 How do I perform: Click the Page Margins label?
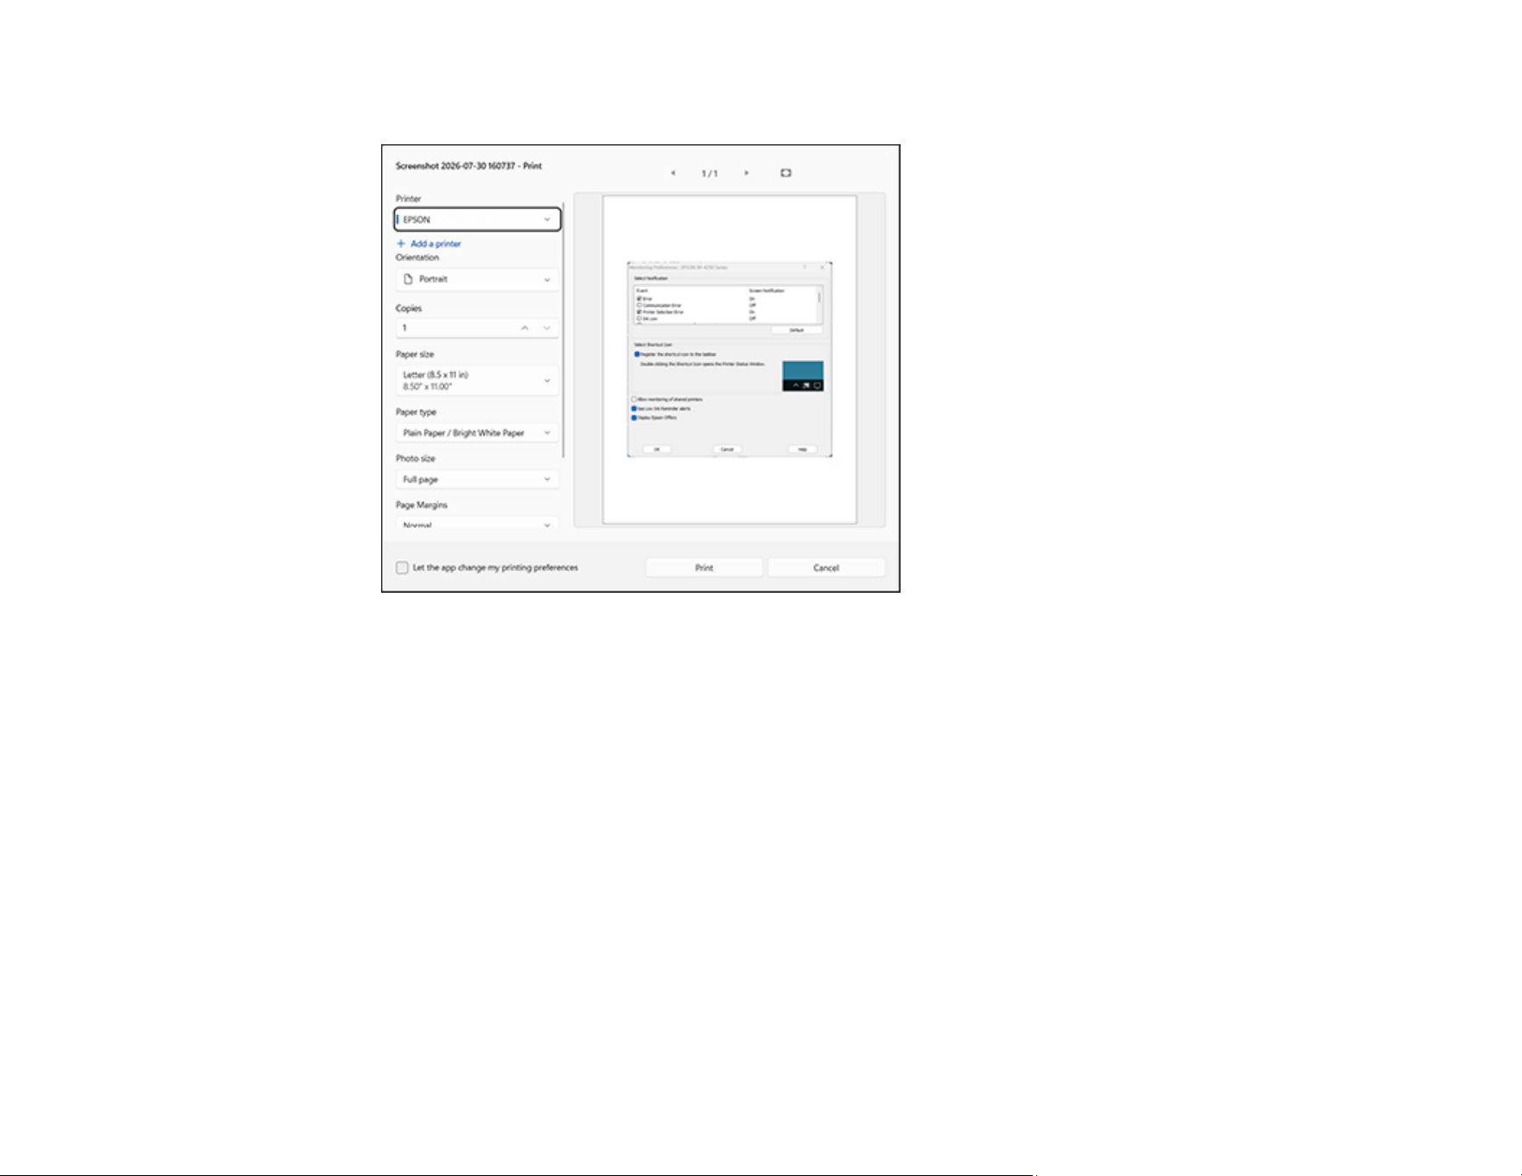422,505
